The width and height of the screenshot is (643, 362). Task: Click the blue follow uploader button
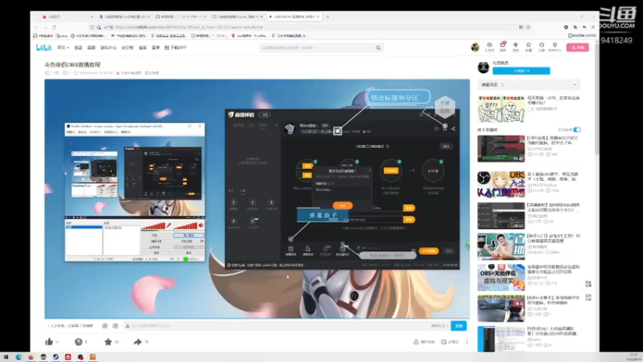click(x=521, y=71)
